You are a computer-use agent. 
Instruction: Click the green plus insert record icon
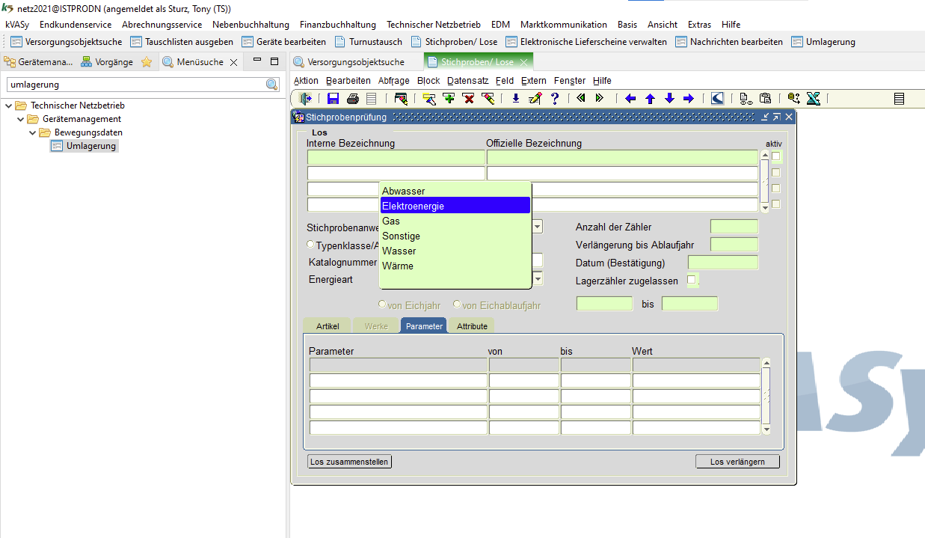tap(449, 98)
